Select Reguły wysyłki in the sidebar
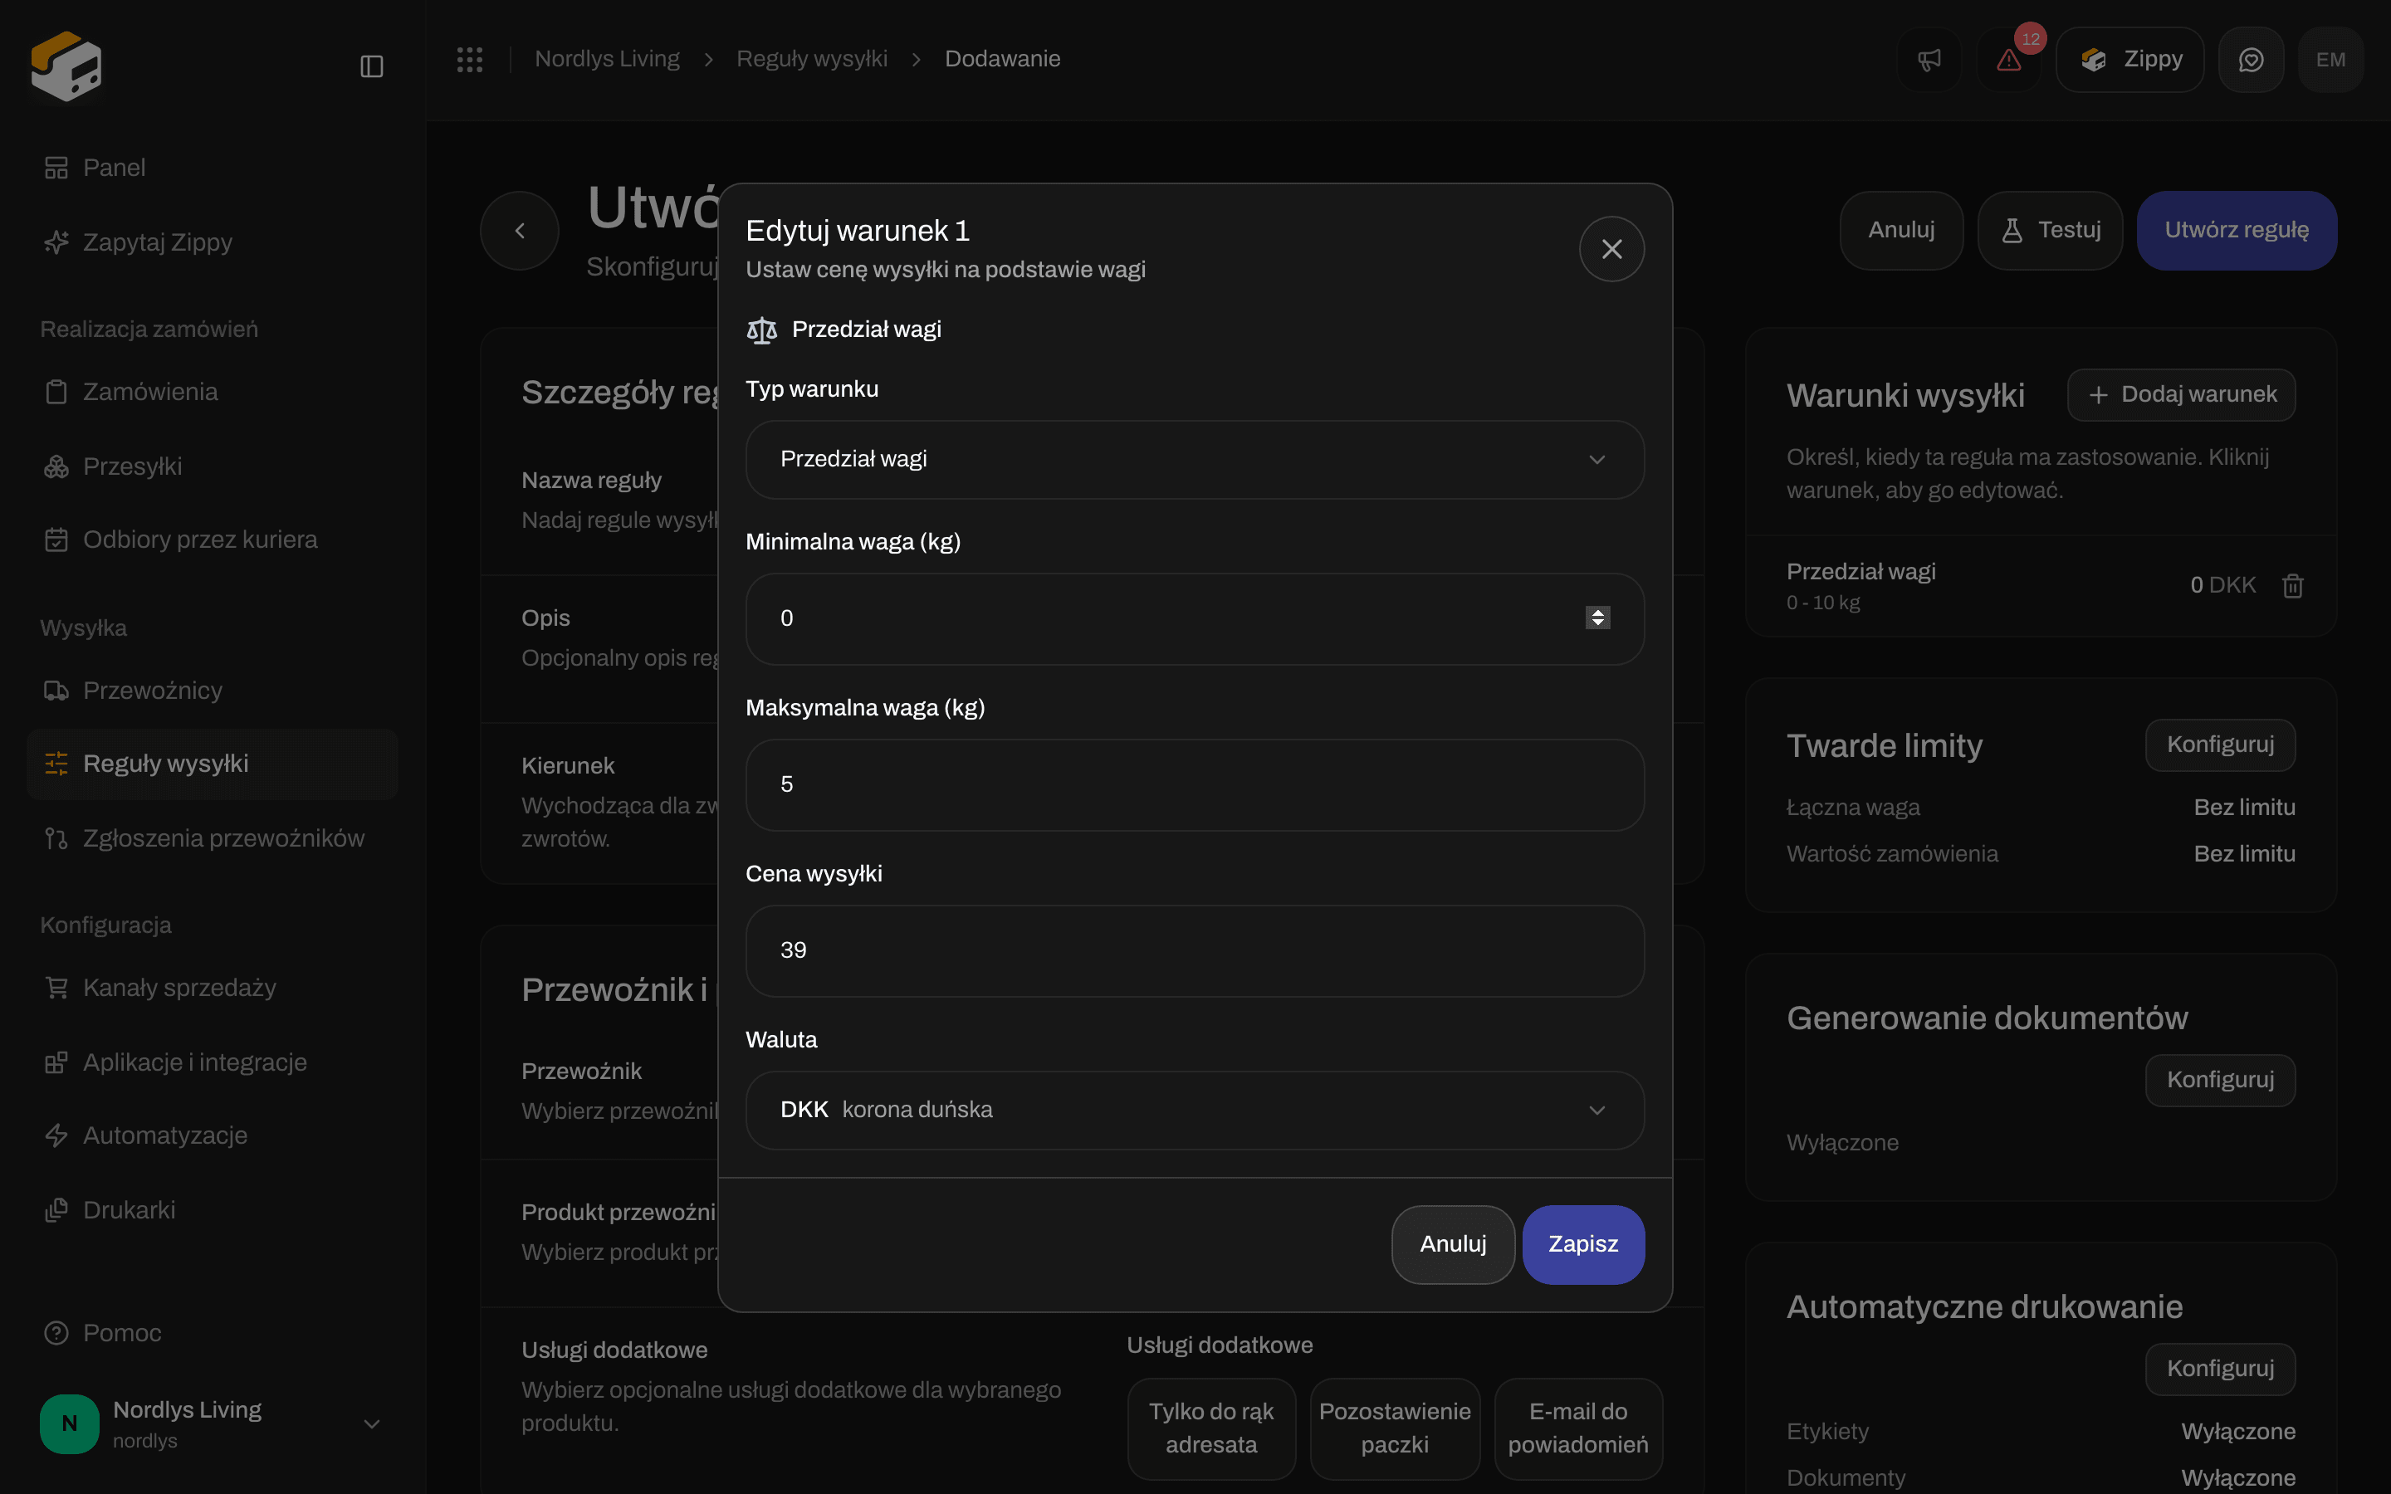Screen dimensions: 2391x1494 [x=213, y=764]
